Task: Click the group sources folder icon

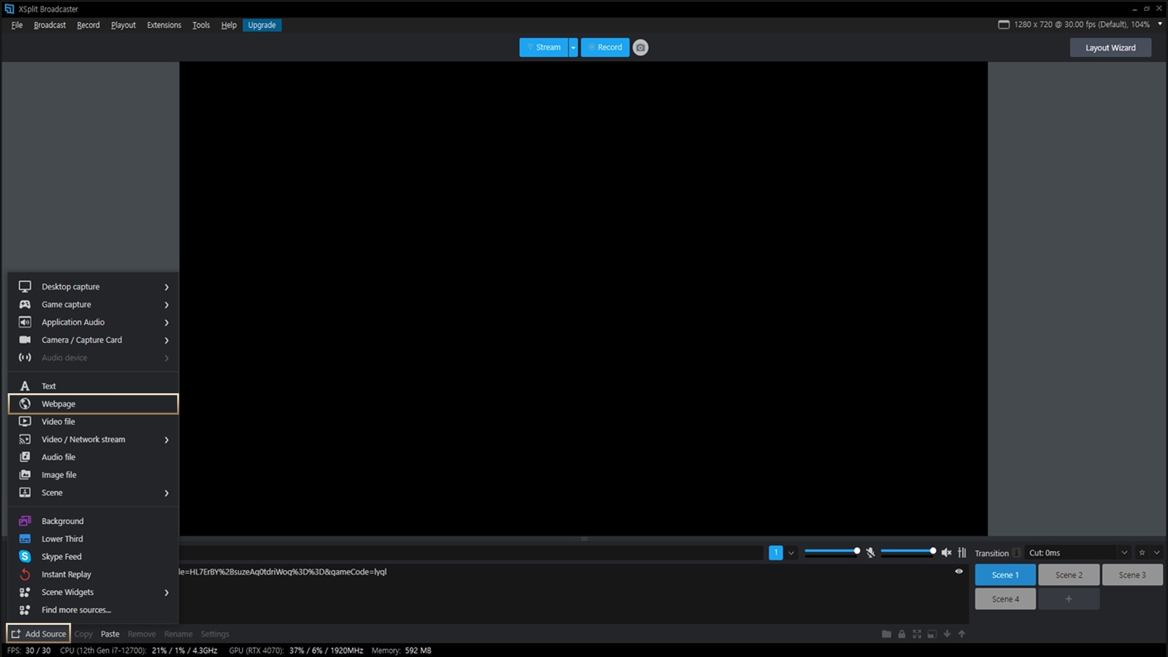Action: coord(887,634)
